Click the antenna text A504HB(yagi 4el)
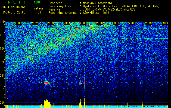 96,13
